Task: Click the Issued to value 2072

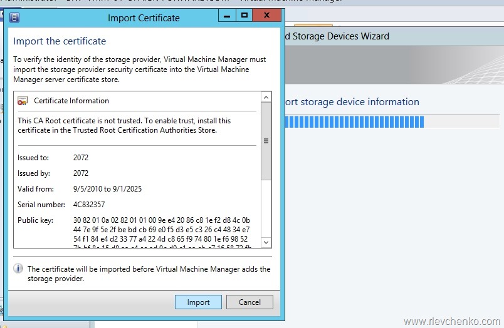Action: click(x=81, y=158)
